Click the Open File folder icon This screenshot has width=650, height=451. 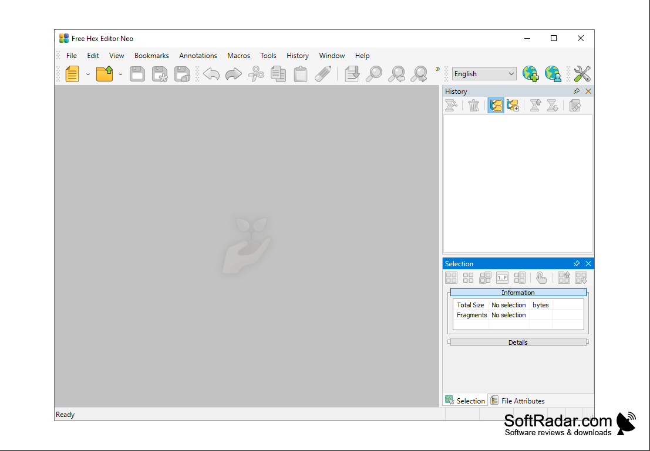pyautogui.click(x=105, y=74)
